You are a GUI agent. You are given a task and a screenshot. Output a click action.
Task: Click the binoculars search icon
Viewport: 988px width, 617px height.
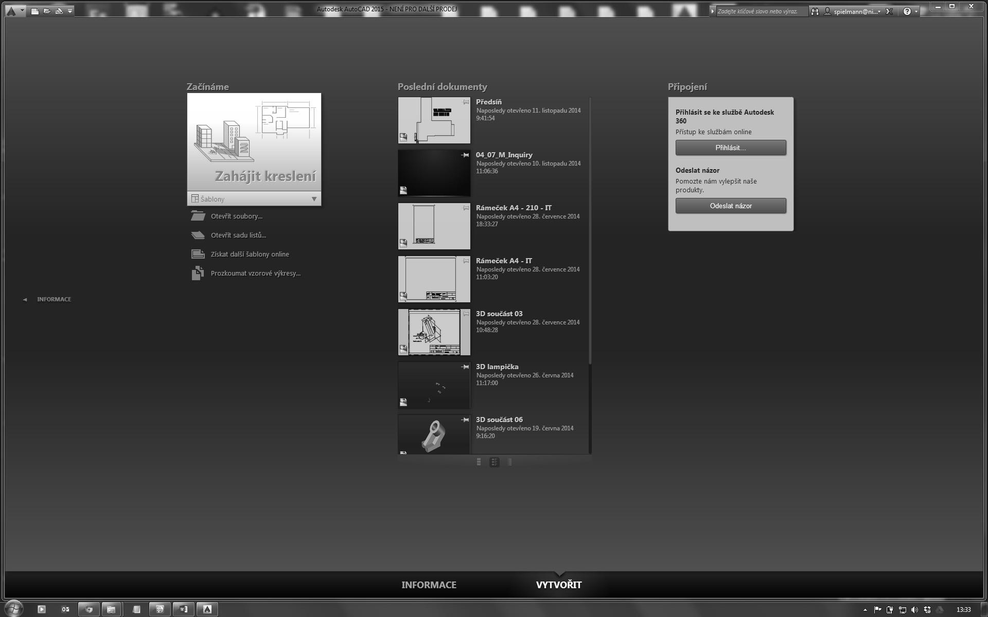click(x=815, y=11)
